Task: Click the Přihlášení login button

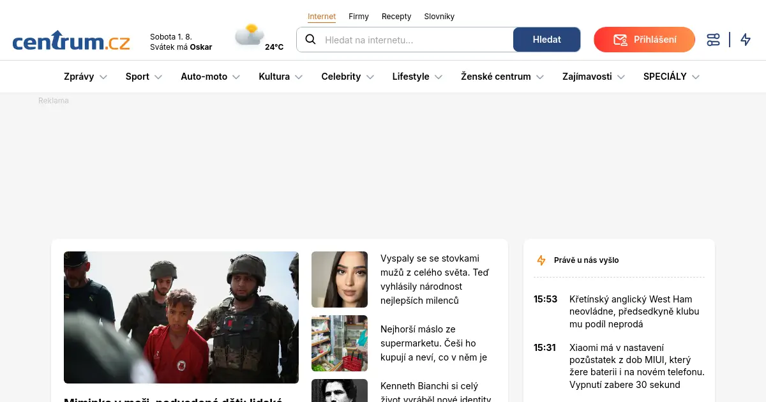Action: (644, 40)
